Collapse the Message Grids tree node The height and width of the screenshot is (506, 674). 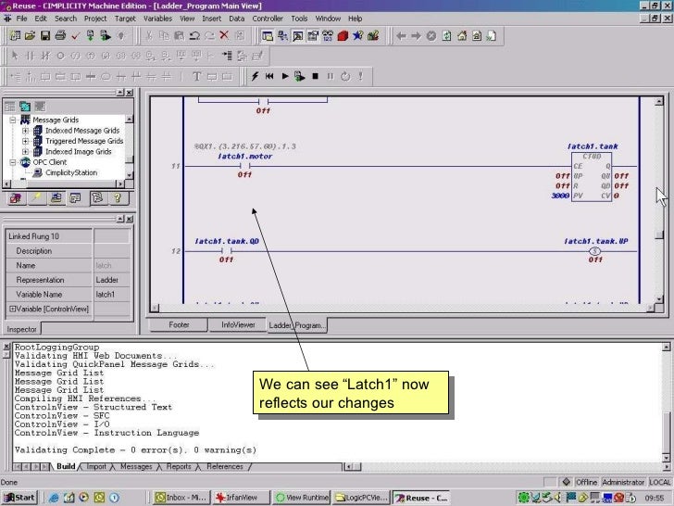click(13, 120)
